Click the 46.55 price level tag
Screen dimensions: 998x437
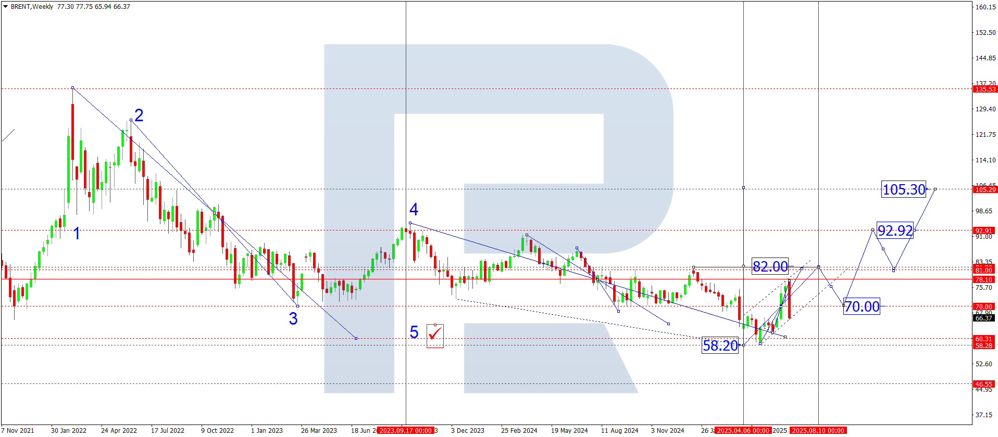coord(983,384)
